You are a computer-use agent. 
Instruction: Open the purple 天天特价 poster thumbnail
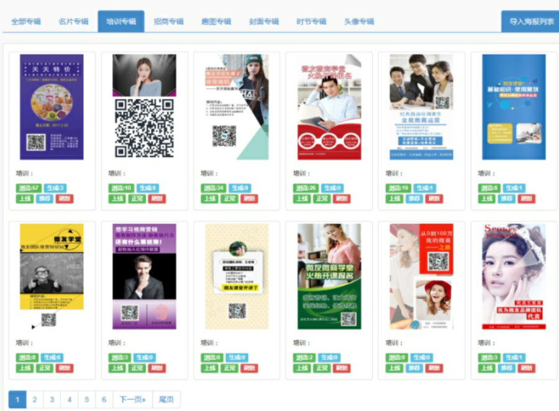click(x=52, y=107)
